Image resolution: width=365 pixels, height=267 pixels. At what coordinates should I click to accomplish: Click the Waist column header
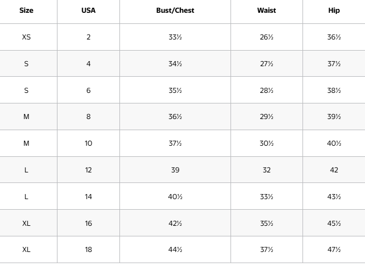266,11
